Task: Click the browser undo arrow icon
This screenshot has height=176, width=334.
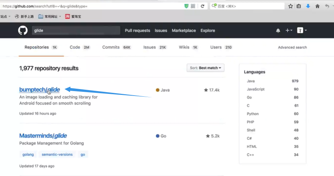Action: point(327,6)
